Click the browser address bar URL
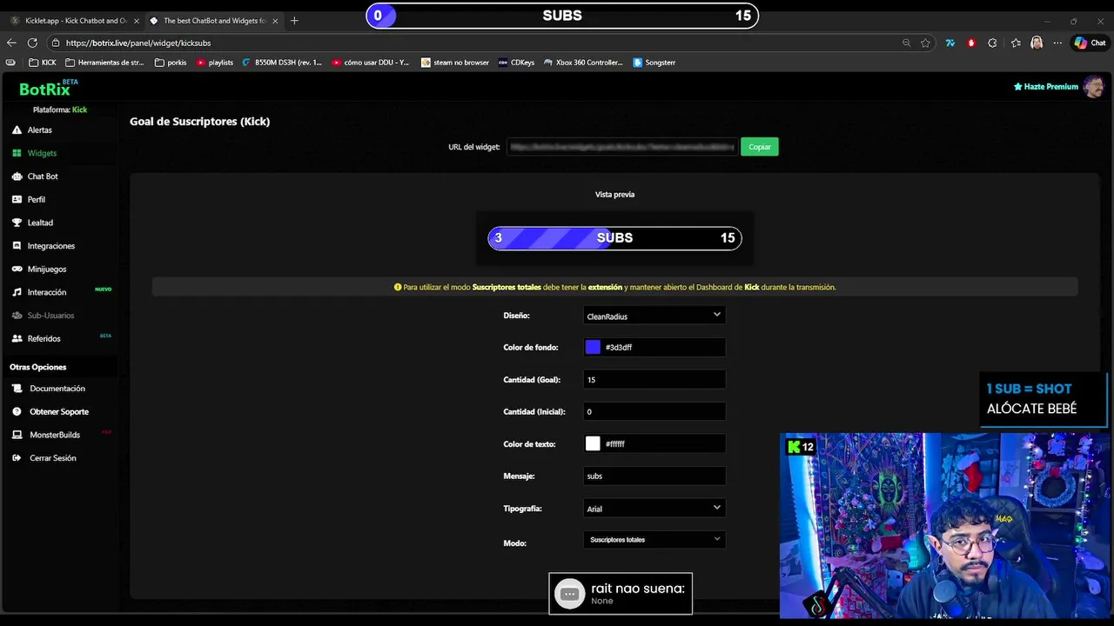The height and width of the screenshot is (626, 1114). 138,43
